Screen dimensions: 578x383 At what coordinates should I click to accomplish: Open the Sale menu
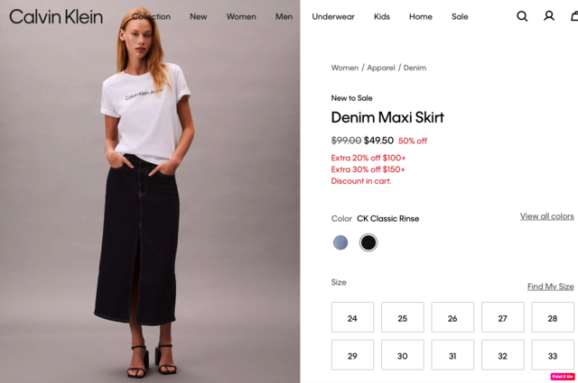tap(460, 16)
